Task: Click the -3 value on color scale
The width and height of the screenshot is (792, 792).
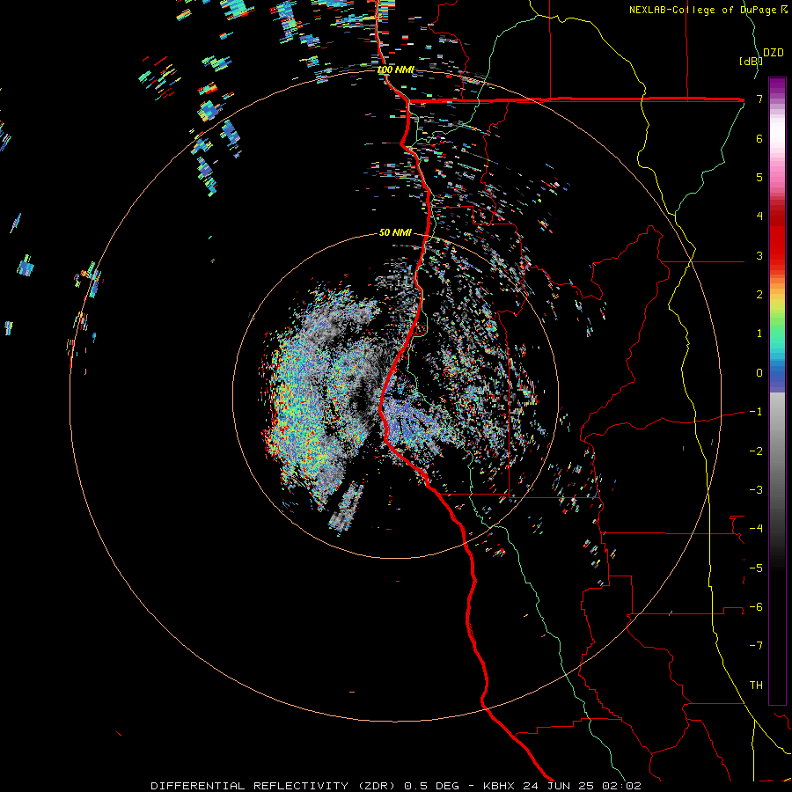Action: 756,490
